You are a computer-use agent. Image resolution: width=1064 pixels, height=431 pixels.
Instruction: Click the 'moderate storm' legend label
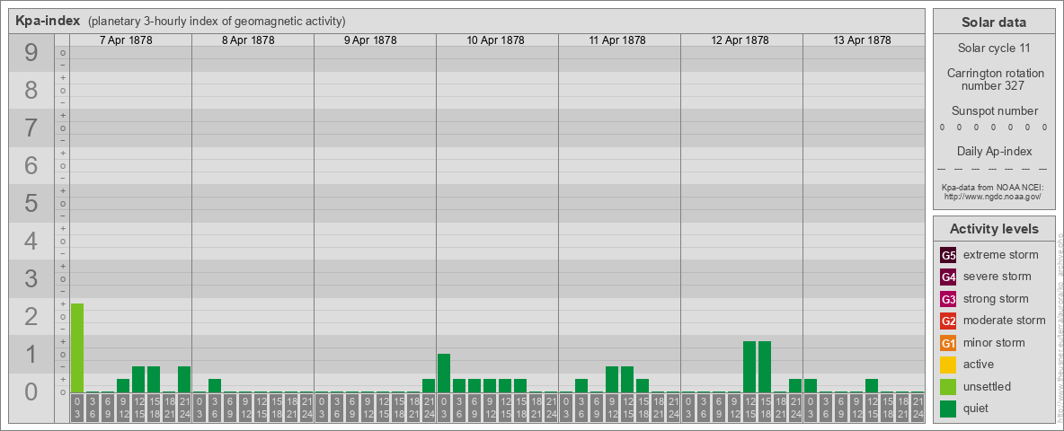[1005, 321]
